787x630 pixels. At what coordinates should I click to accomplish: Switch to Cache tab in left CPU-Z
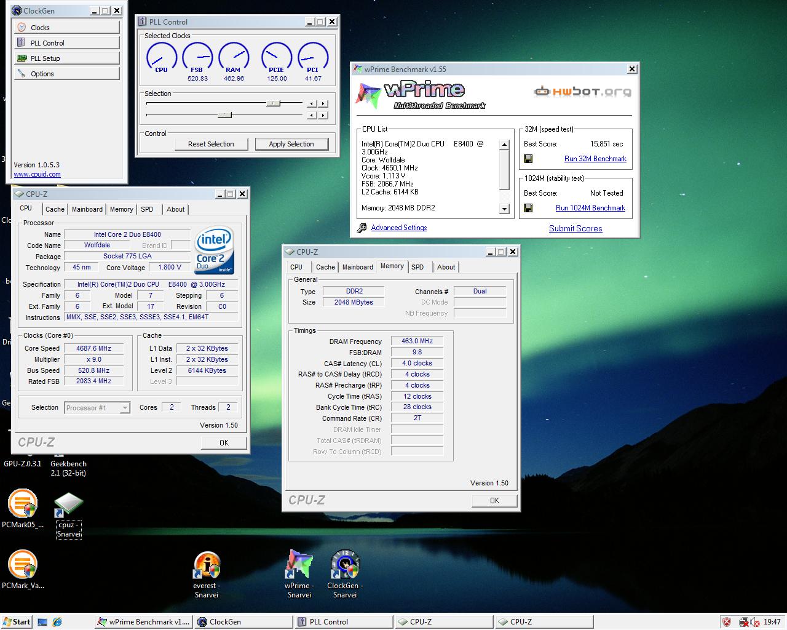(55, 209)
